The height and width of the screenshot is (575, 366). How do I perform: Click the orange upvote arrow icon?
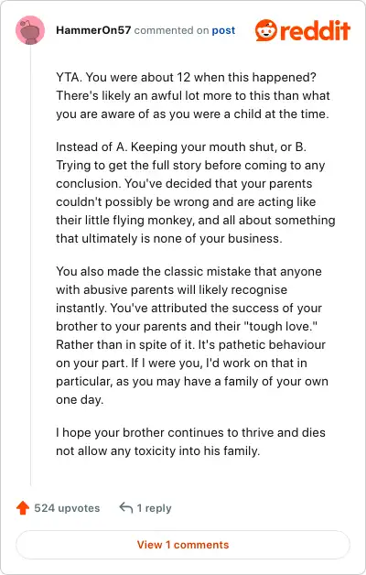(x=23, y=508)
